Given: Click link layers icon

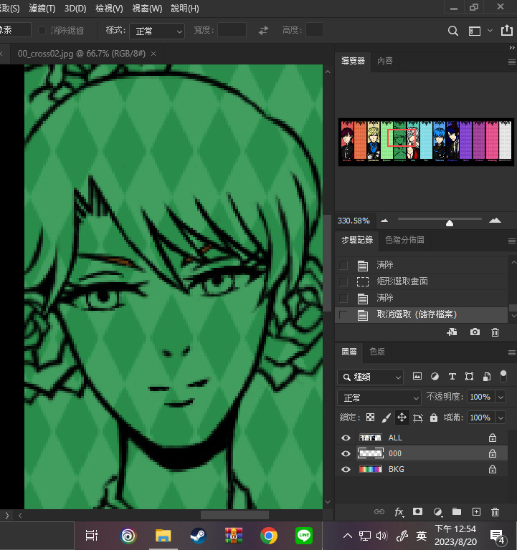Looking at the screenshot, I should pos(379,512).
